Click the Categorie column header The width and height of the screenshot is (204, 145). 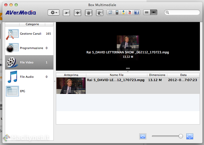pos(32,24)
